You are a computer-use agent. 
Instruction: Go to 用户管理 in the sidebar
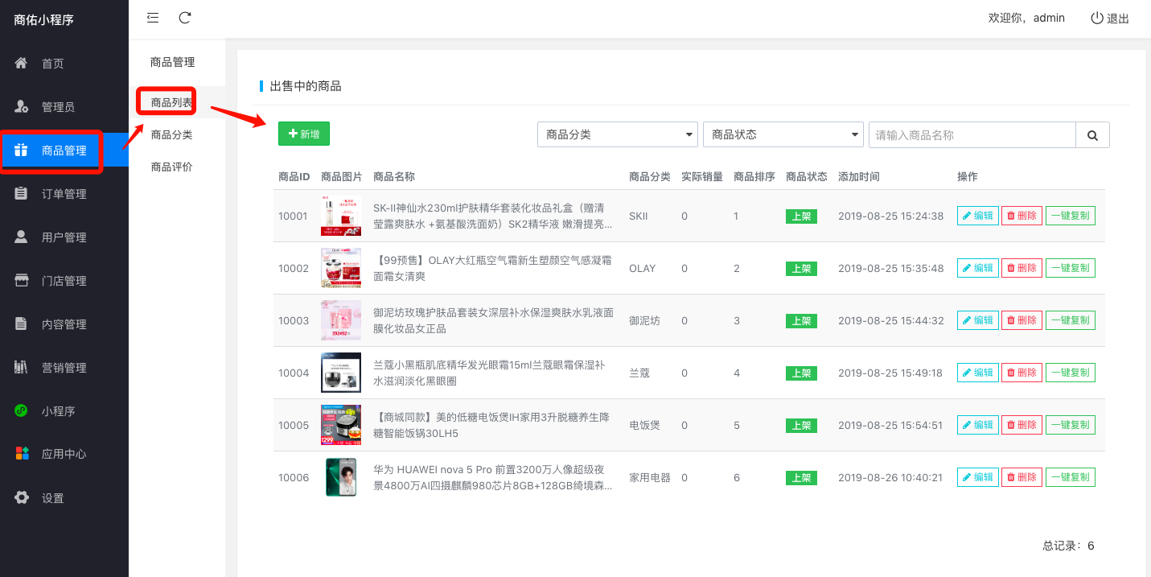(64, 237)
